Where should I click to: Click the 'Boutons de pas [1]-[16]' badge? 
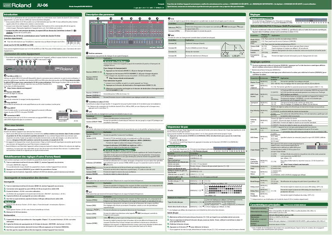coord(177,146)
